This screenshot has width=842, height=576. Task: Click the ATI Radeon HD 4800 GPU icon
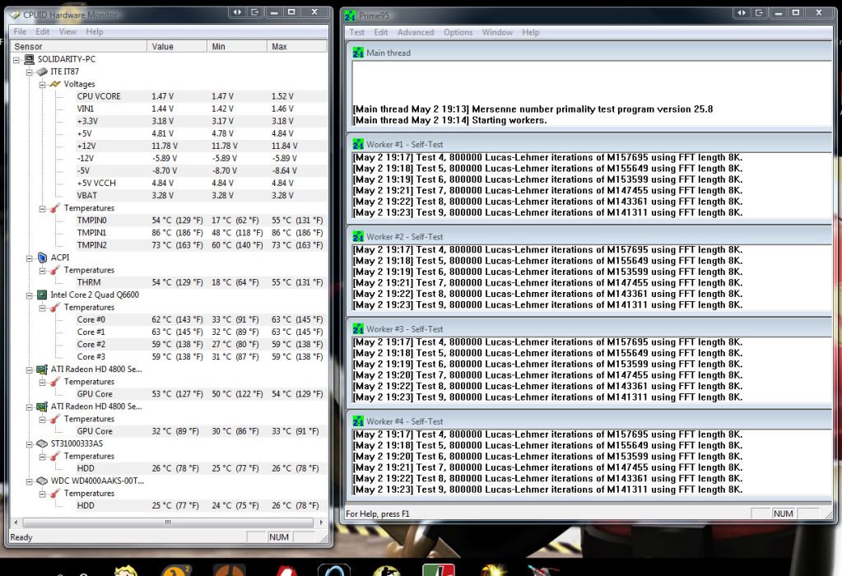click(x=40, y=369)
